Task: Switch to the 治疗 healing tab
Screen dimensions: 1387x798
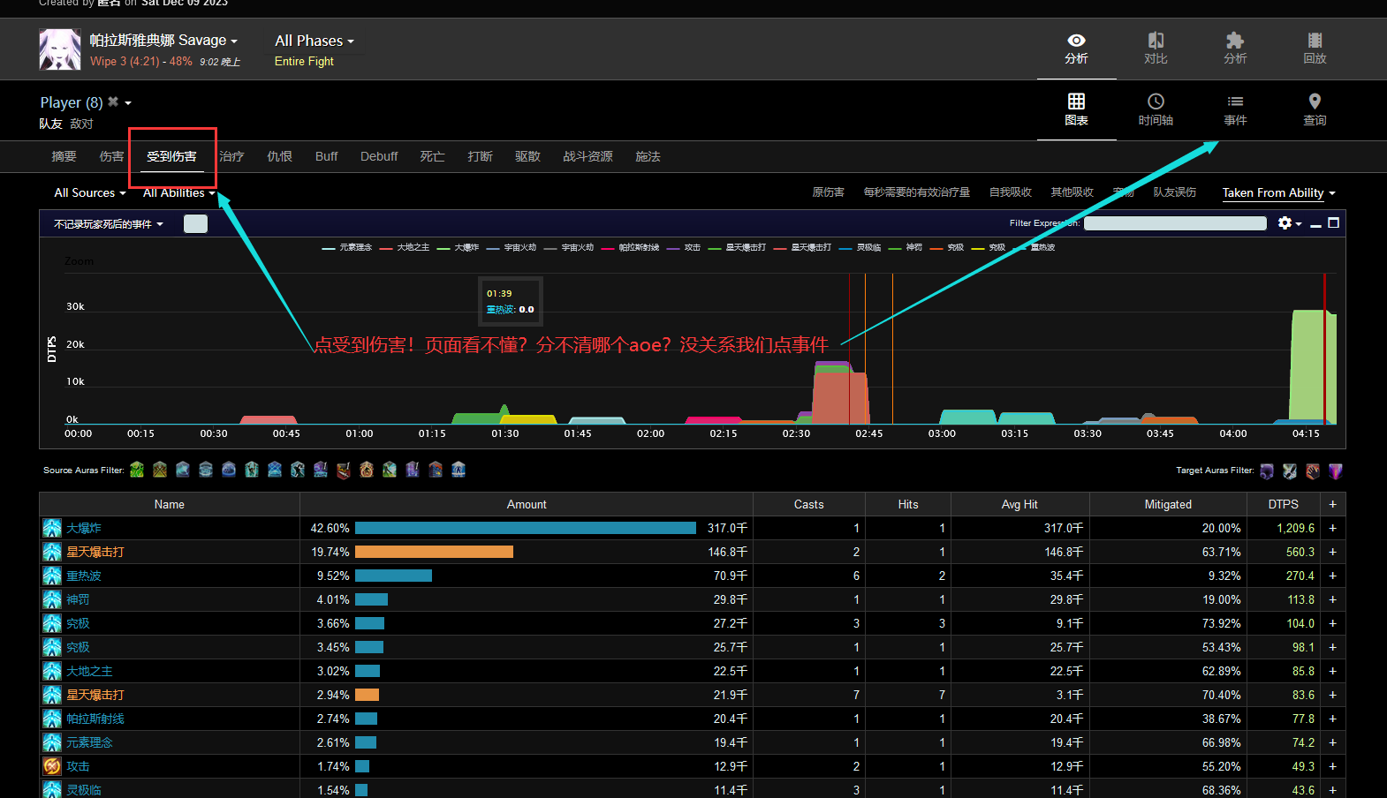Action: point(231,156)
